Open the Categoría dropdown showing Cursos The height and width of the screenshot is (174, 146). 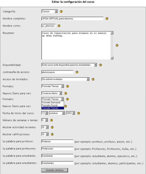tap(49, 11)
